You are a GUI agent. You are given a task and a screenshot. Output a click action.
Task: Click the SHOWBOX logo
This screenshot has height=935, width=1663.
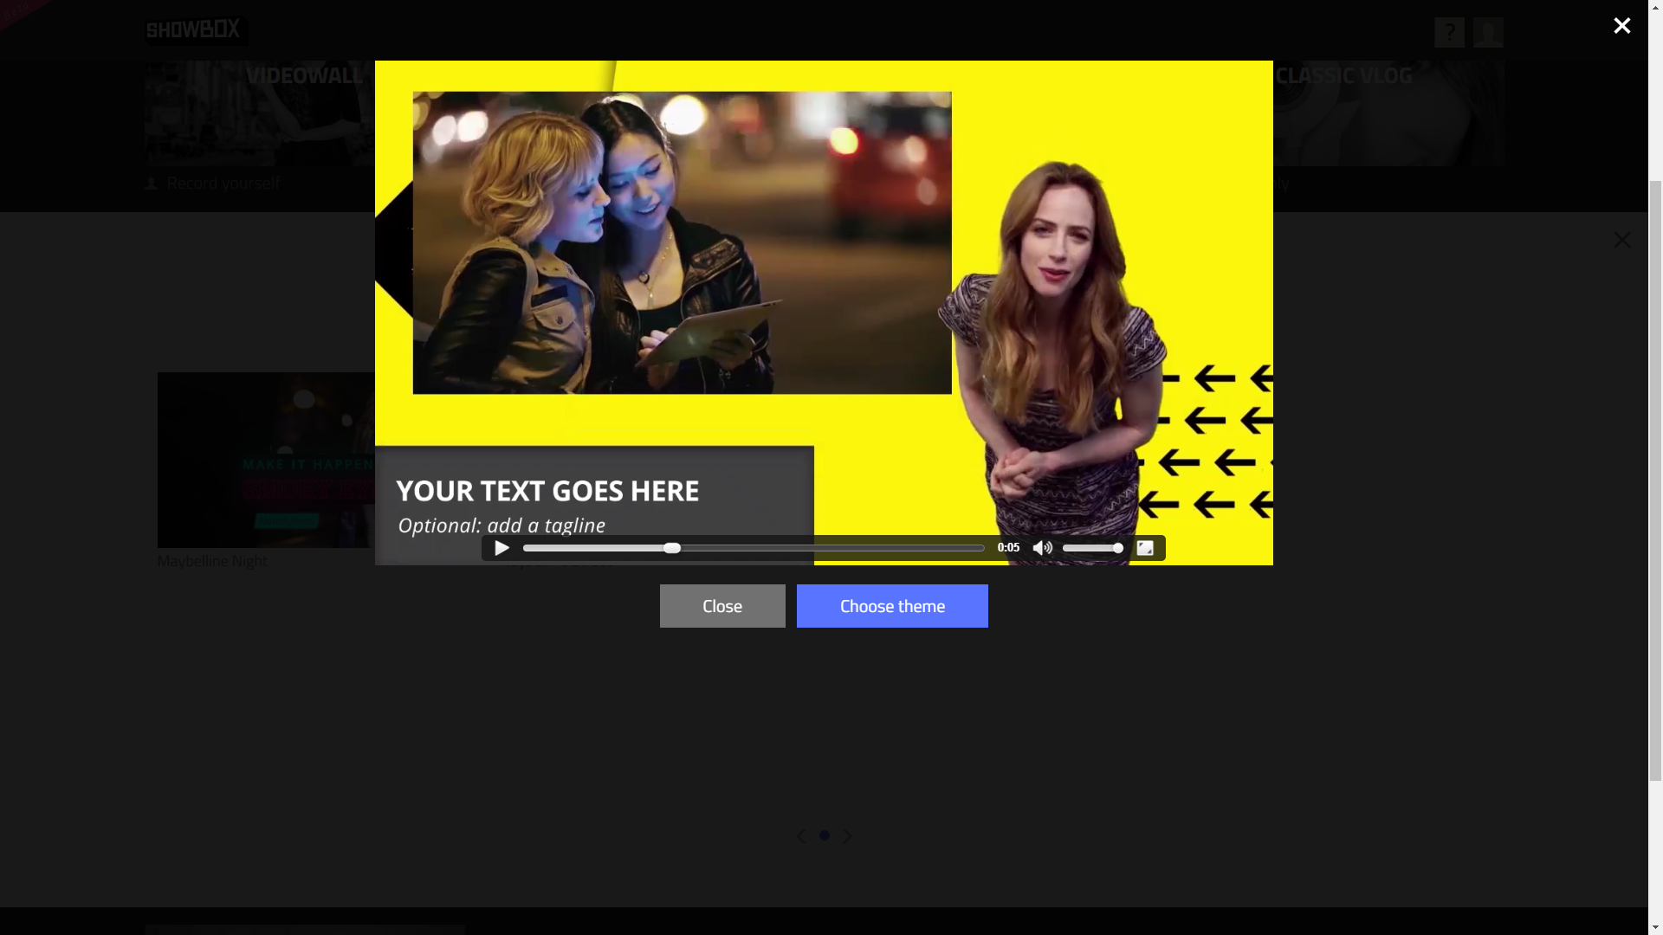coord(194,29)
